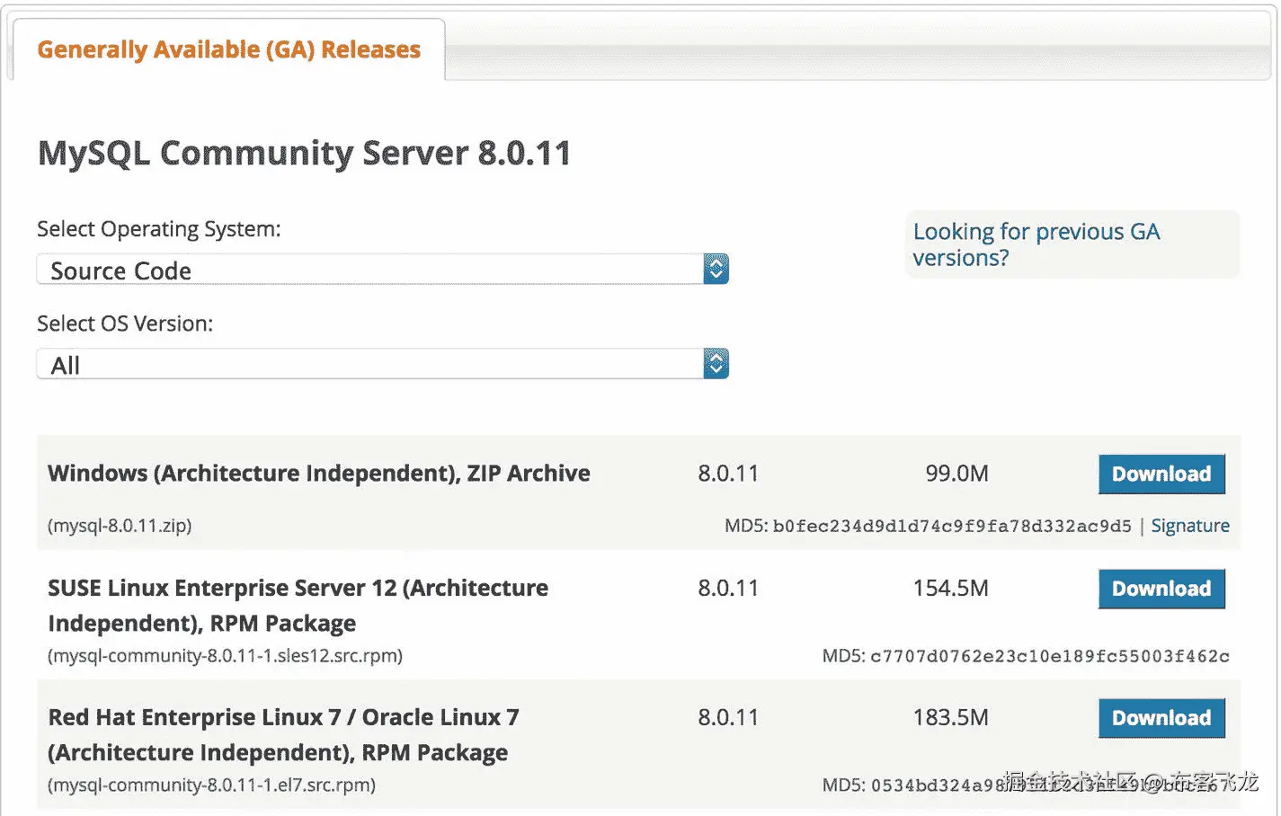Click the MySQL Community Server 8.0.11 heading

[304, 154]
